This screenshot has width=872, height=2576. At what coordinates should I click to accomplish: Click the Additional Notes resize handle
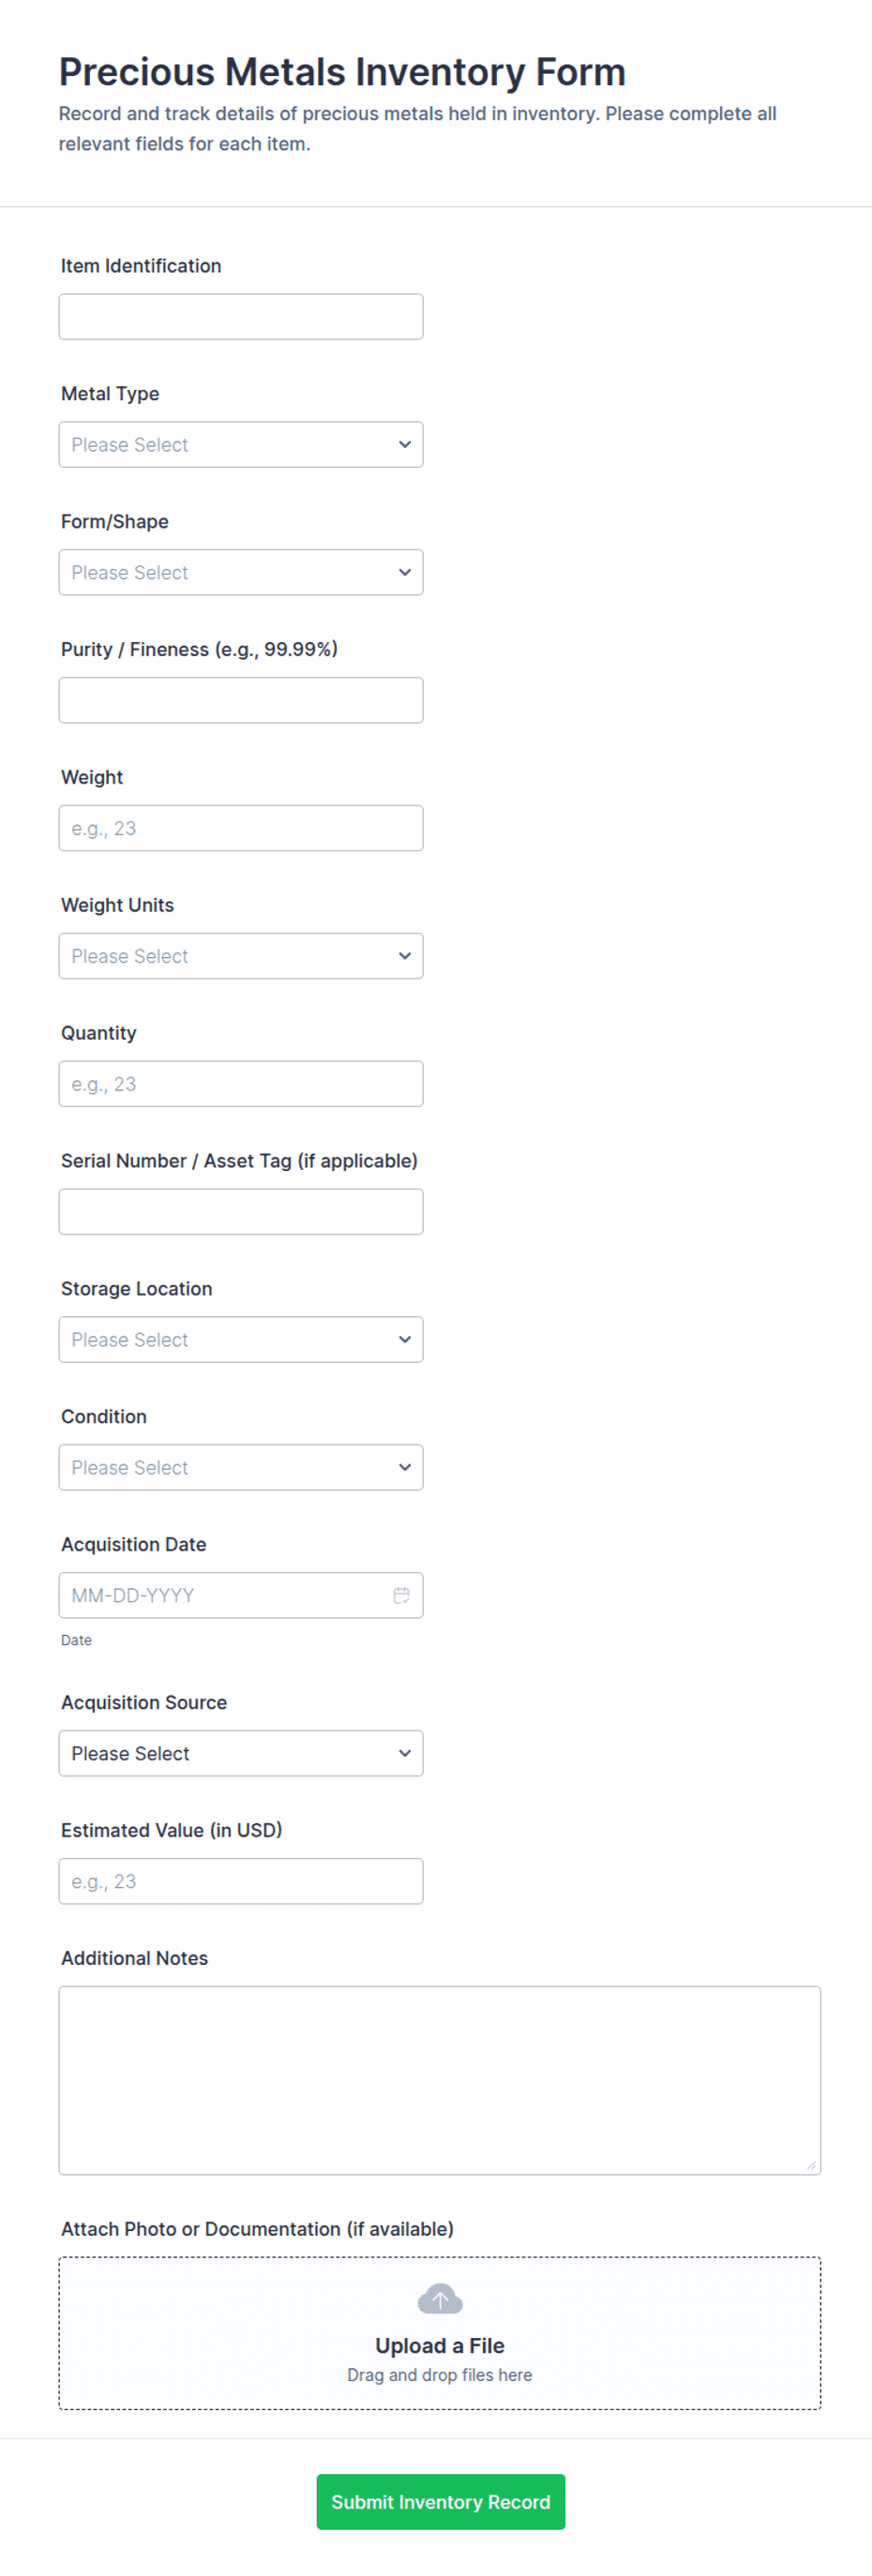point(811,2165)
